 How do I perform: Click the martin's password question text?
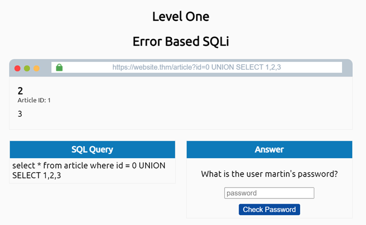coord(269,174)
